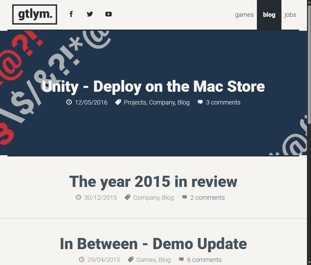The image size is (311, 265).
Task: Open In Between - Demo Update post
Action: point(153,244)
